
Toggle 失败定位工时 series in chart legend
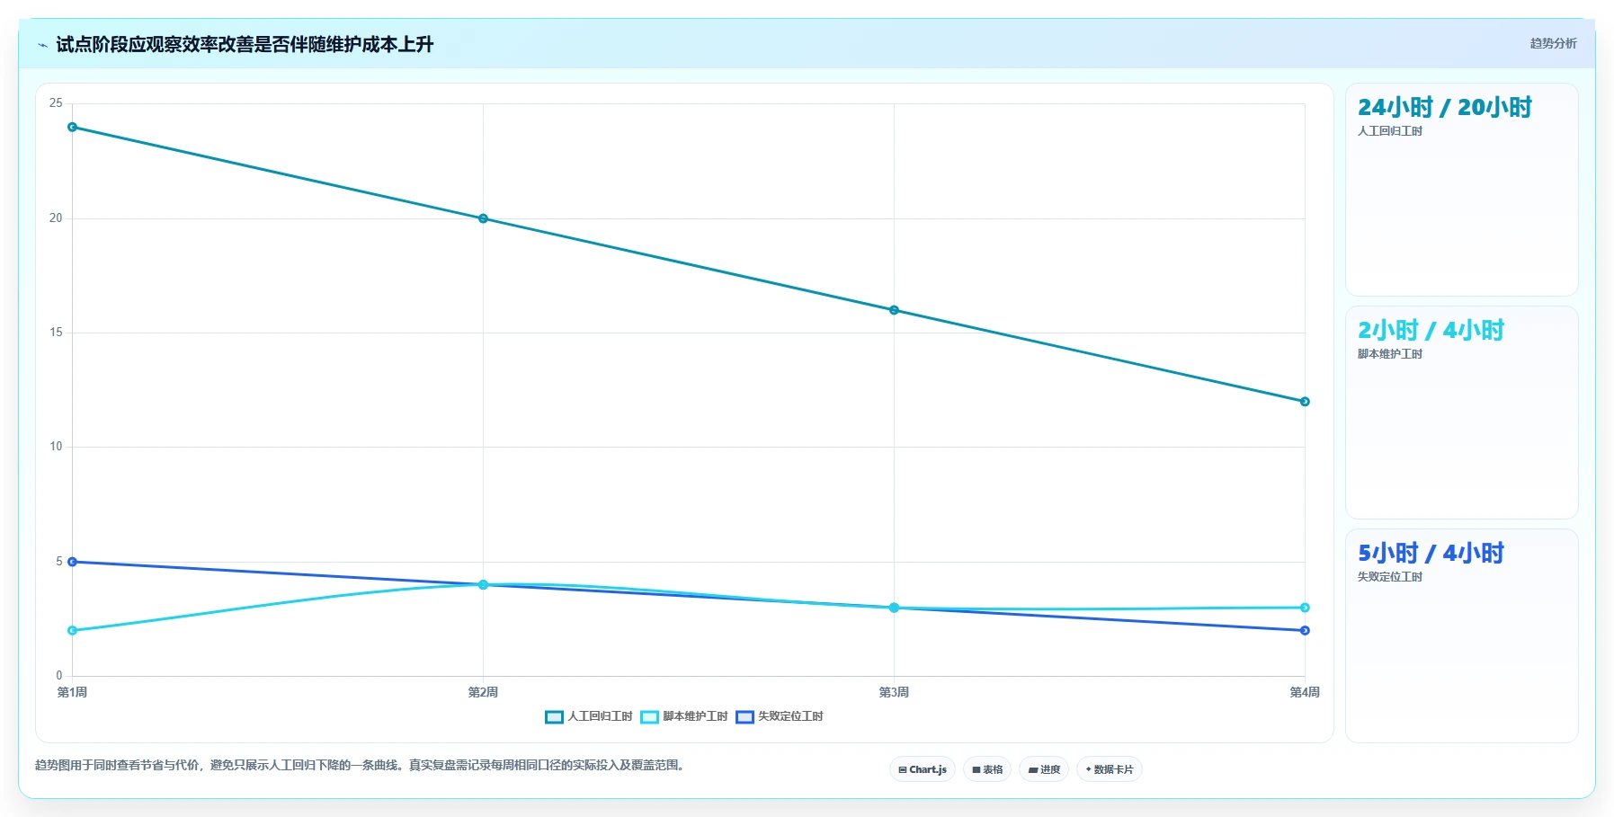pyautogui.click(x=780, y=716)
